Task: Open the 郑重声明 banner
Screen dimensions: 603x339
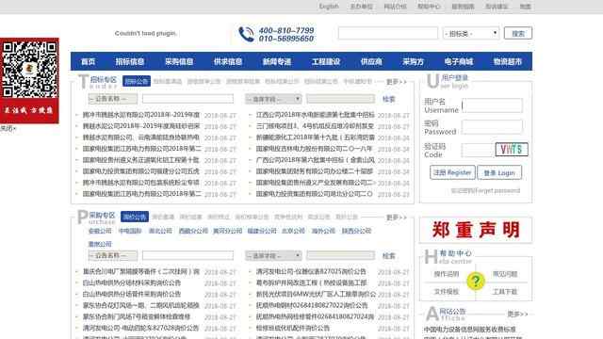Action: point(476,230)
